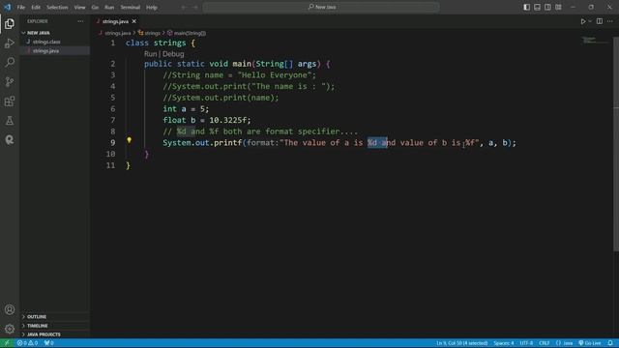The image size is (619, 348).
Task: Expand the JAVA PROJECTS section
Action: tap(55, 334)
